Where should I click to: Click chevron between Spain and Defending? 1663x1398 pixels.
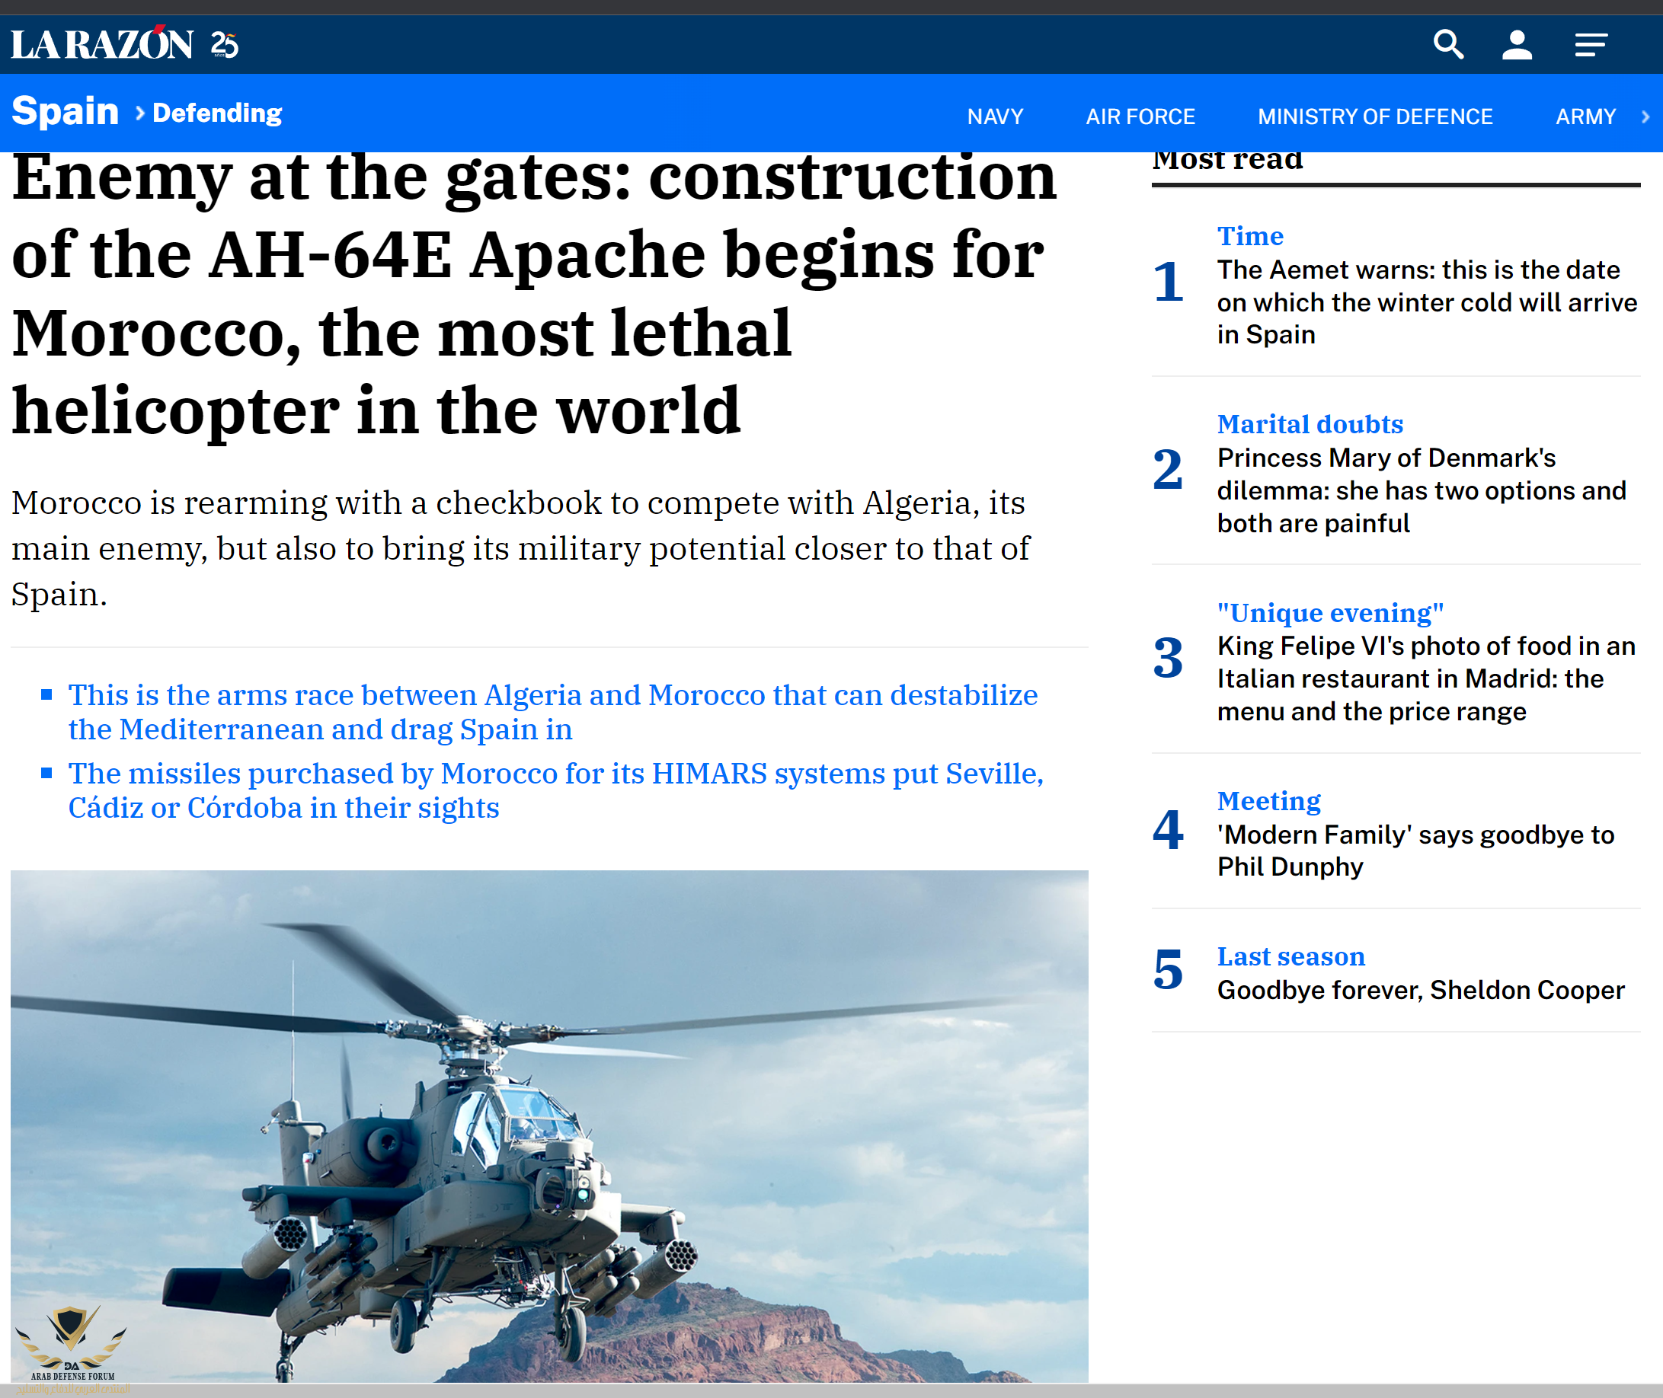pos(139,113)
